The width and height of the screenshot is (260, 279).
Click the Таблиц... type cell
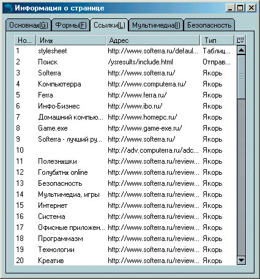(217, 51)
